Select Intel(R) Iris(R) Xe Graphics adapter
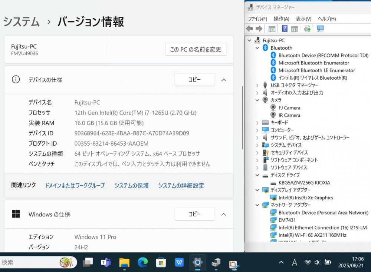The width and height of the screenshot is (371, 272). (x=306, y=198)
